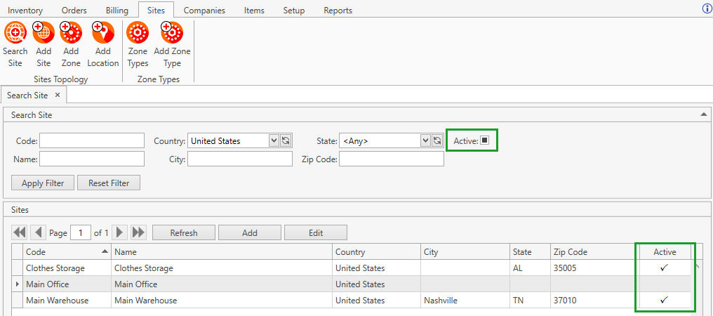713x316 pixels.
Task: Go to last page of sites
Action: click(x=138, y=232)
